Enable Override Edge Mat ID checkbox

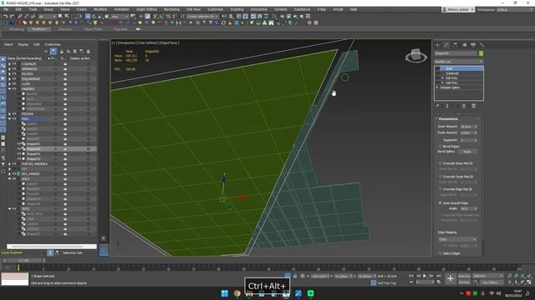point(441,189)
